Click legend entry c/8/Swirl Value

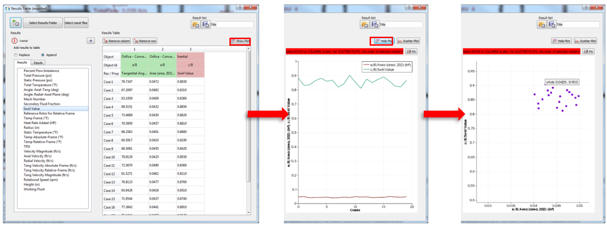[383, 70]
